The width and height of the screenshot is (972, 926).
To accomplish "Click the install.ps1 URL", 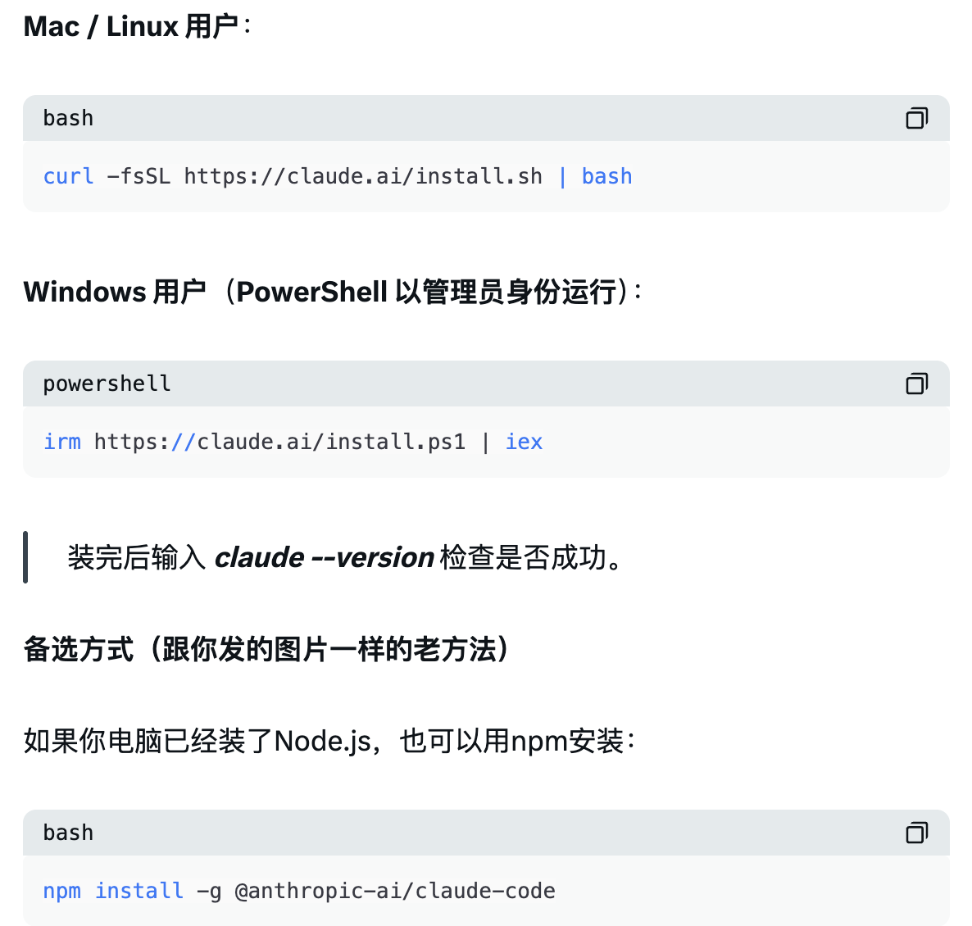I will (279, 443).
